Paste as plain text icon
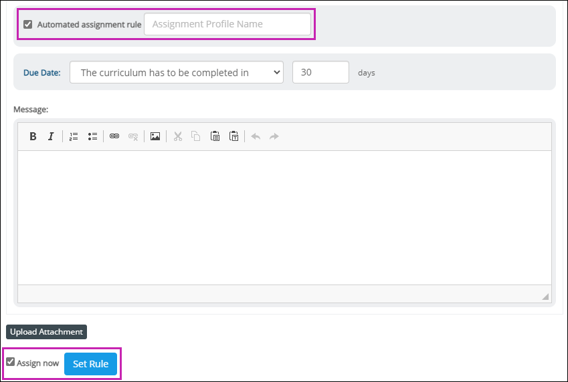 tap(233, 136)
